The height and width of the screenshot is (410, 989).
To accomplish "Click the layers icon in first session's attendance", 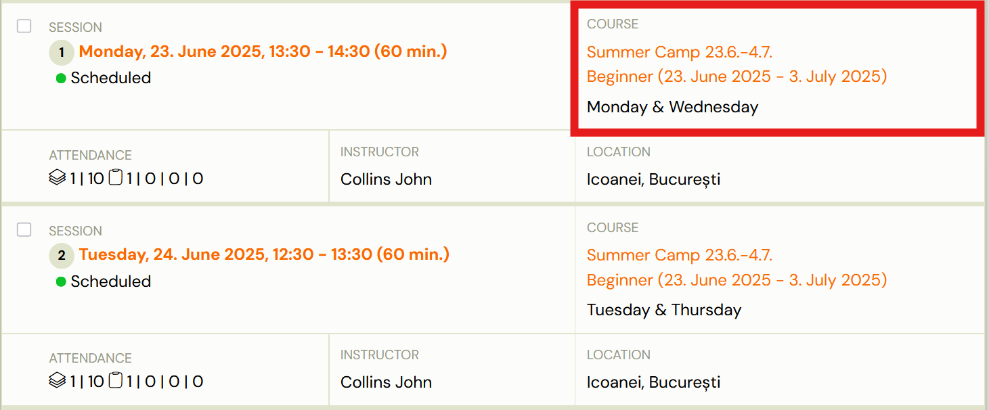I will click(58, 179).
